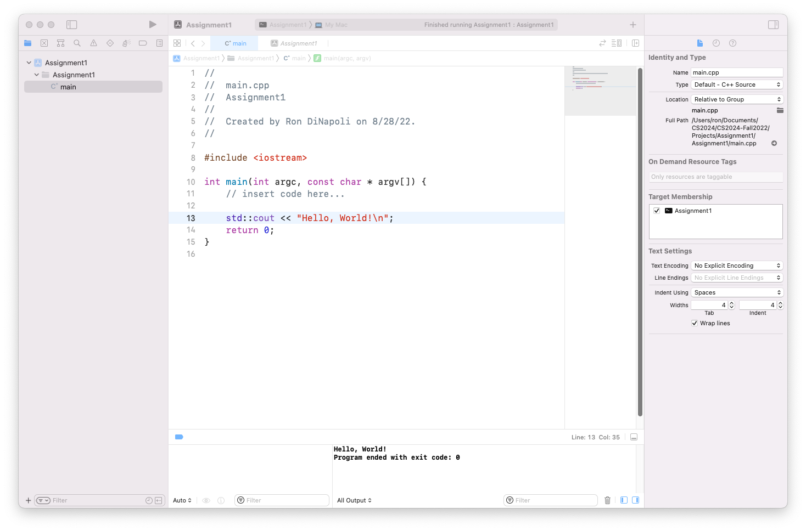The width and height of the screenshot is (806, 531).
Task: Open the Indent Using Spaces dropdown
Action: pyautogui.click(x=736, y=292)
